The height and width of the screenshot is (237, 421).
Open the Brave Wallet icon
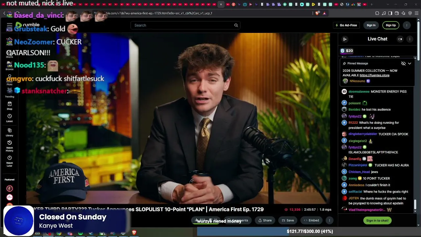click(x=397, y=13)
